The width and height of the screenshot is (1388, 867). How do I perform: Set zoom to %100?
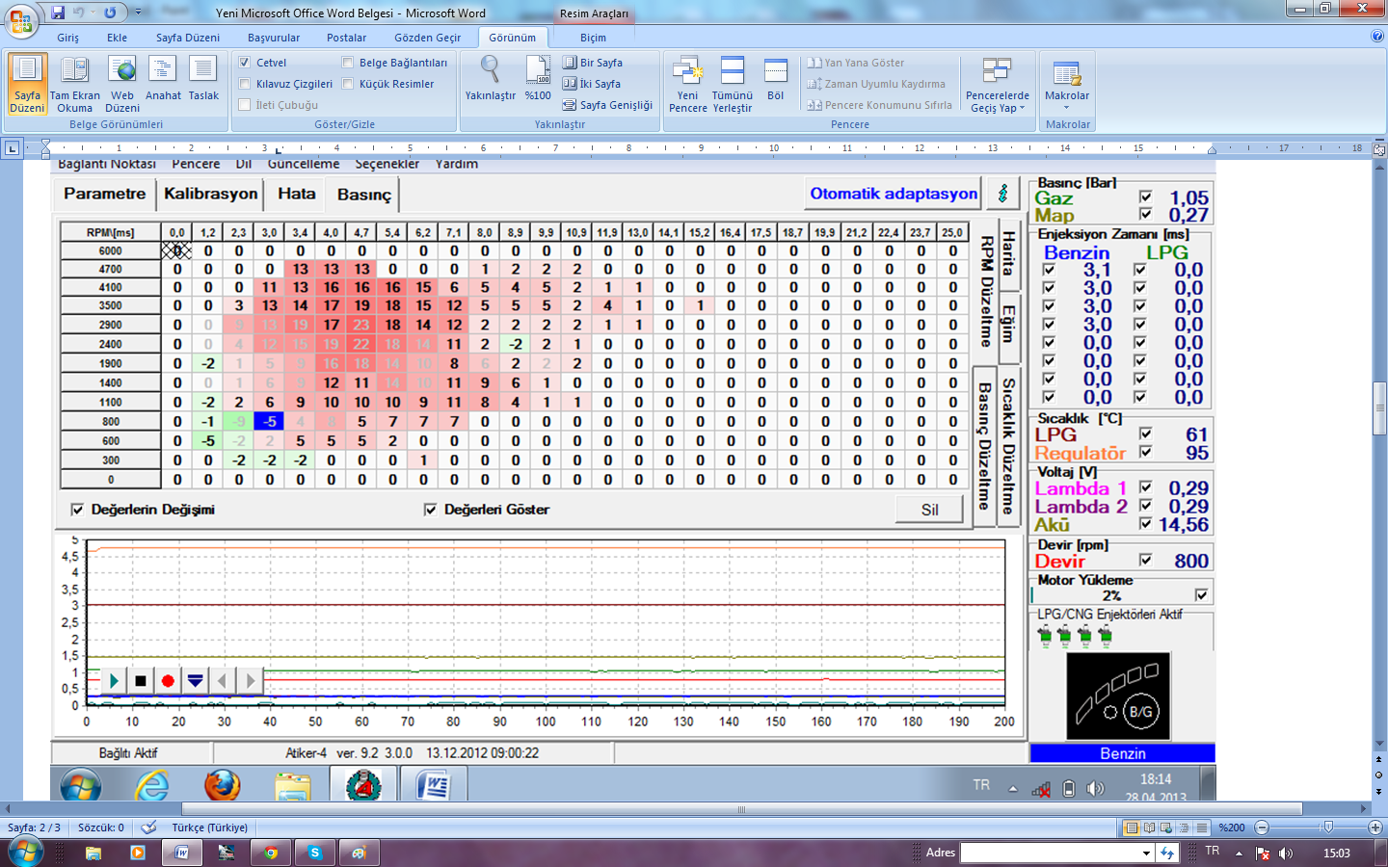pyautogui.click(x=538, y=79)
